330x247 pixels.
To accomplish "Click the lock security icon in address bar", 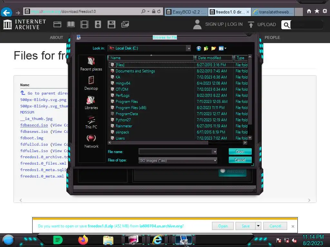I will tap(154, 11).
